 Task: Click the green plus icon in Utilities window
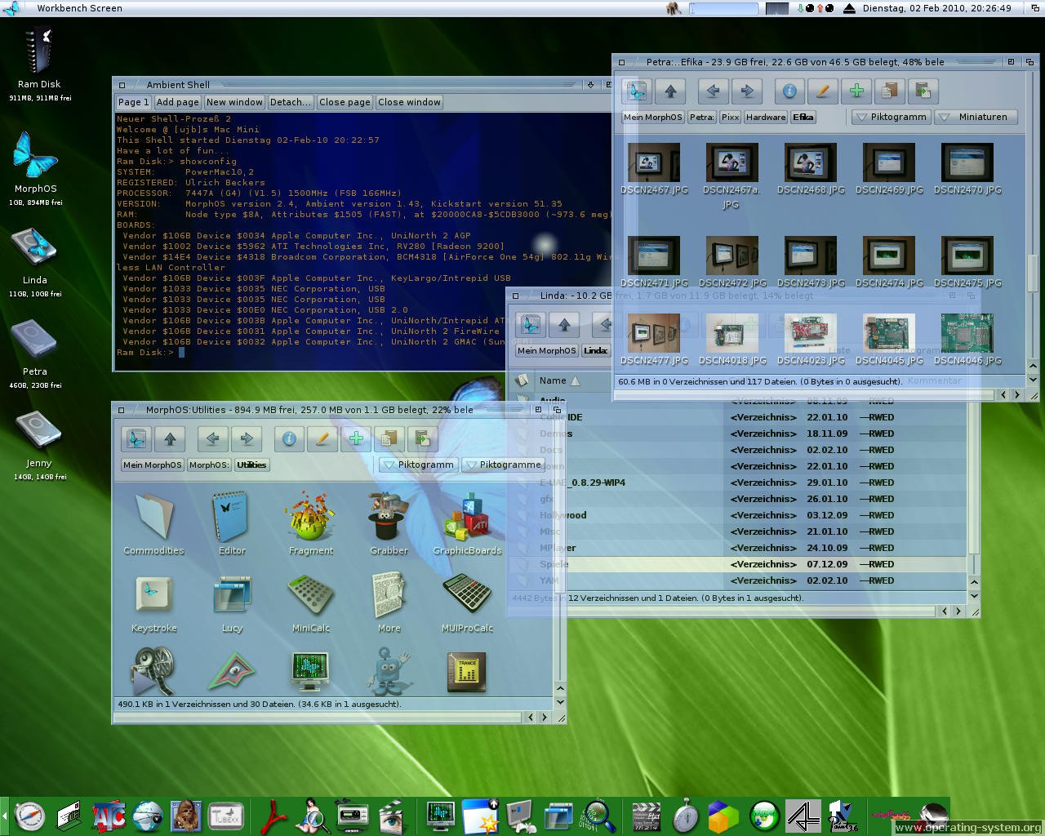(356, 439)
